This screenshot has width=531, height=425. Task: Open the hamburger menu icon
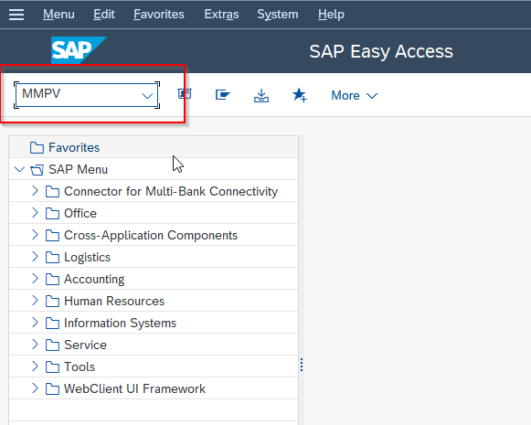click(16, 15)
